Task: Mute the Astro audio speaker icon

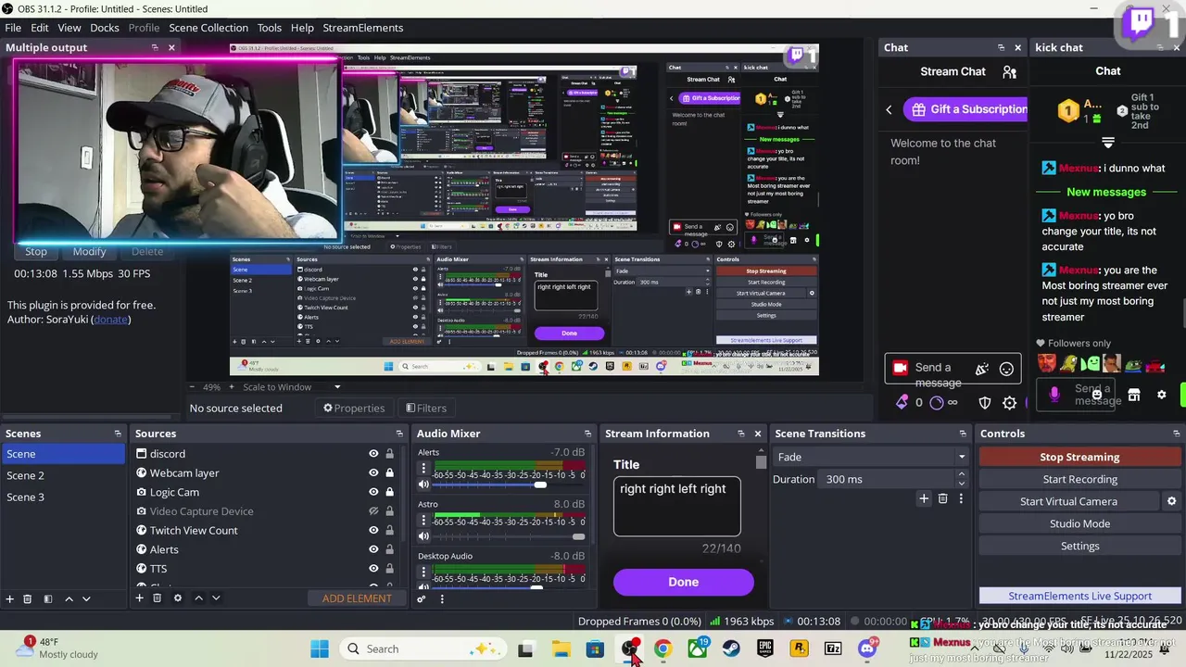Action: tap(423, 536)
